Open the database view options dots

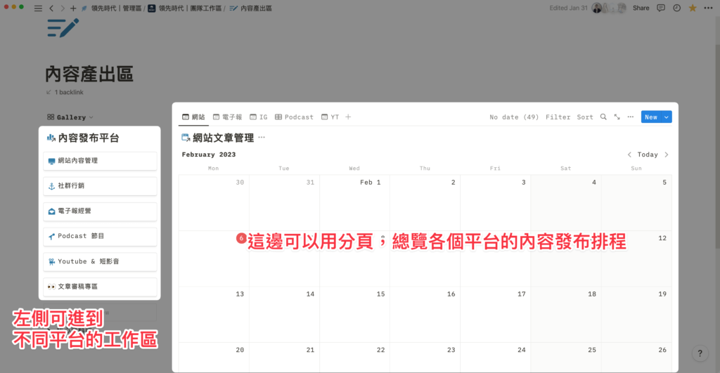coord(631,117)
